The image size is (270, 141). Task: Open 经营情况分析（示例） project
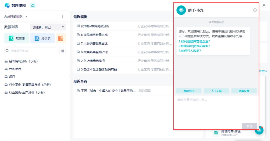[x=23, y=61]
